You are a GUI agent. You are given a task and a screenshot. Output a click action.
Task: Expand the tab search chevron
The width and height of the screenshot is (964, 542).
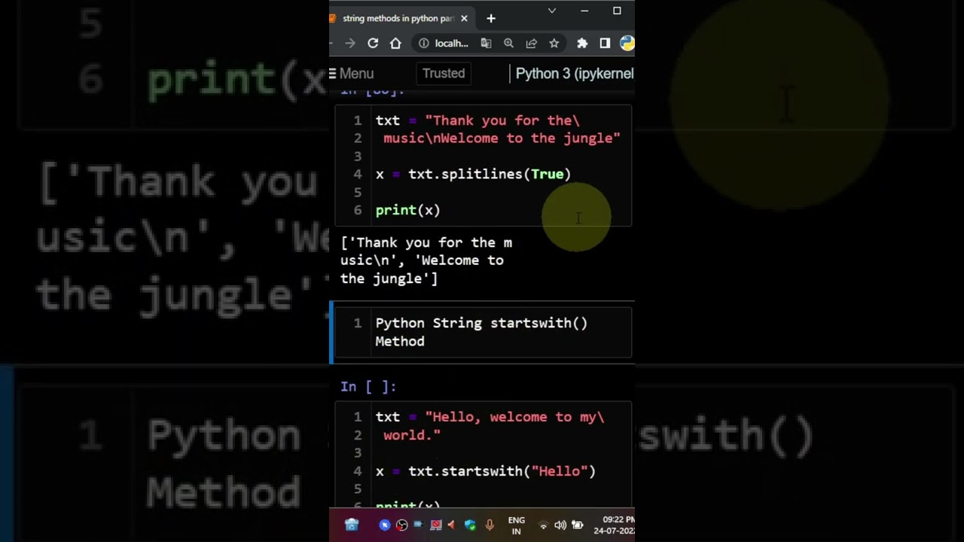(x=552, y=11)
